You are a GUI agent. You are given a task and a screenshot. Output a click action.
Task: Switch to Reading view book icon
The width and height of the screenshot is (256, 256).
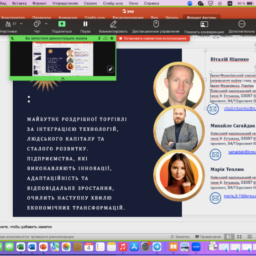click(x=250, y=237)
